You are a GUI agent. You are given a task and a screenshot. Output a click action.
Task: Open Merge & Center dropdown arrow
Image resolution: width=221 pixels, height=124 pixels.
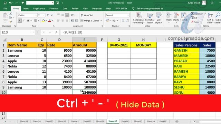(x=101, y=21)
